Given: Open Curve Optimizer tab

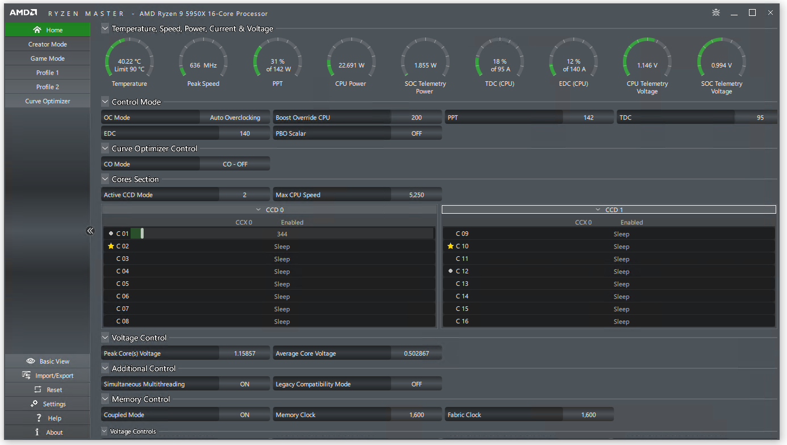Looking at the screenshot, I should (48, 101).
